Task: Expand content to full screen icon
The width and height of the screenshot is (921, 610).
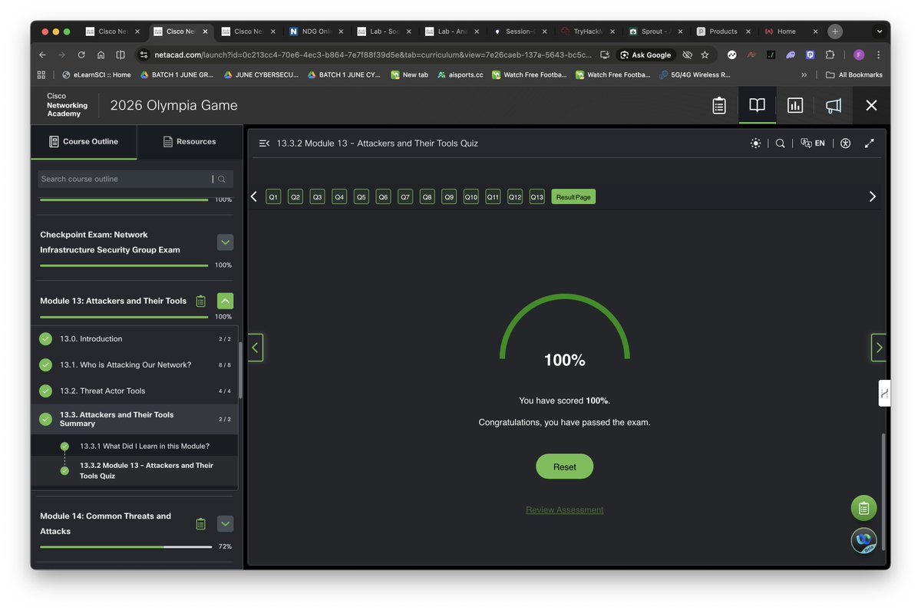Action: pyautogui.click(x=870, y=143)
